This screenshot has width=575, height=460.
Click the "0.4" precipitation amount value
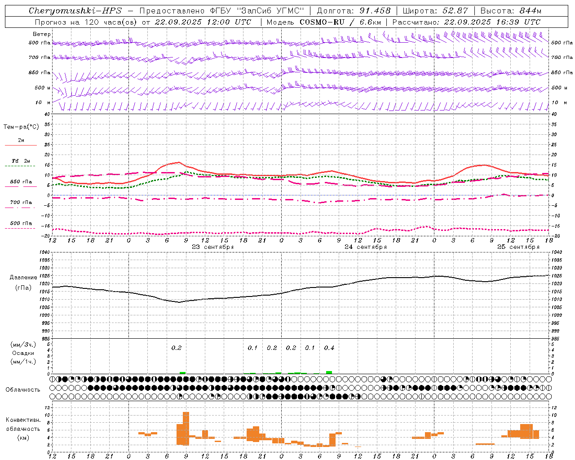point(329,348)
